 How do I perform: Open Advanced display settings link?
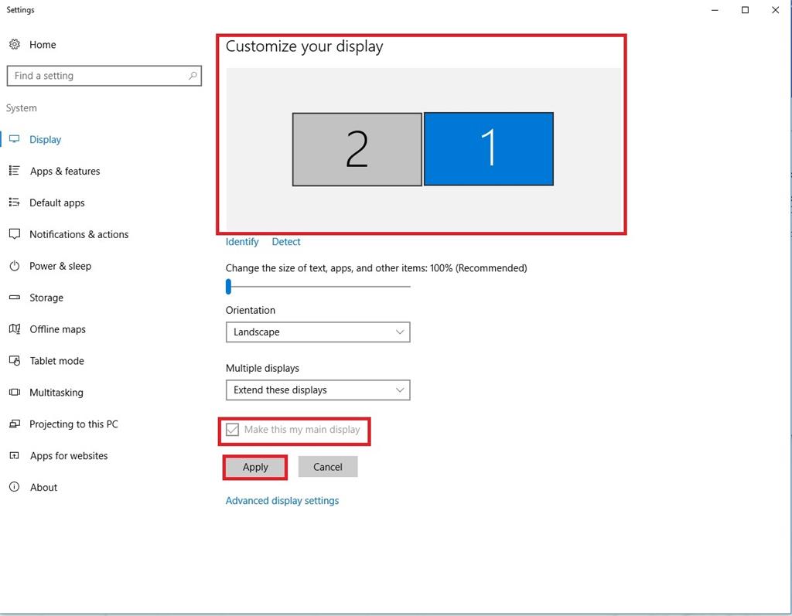click(x=282, y=501)
